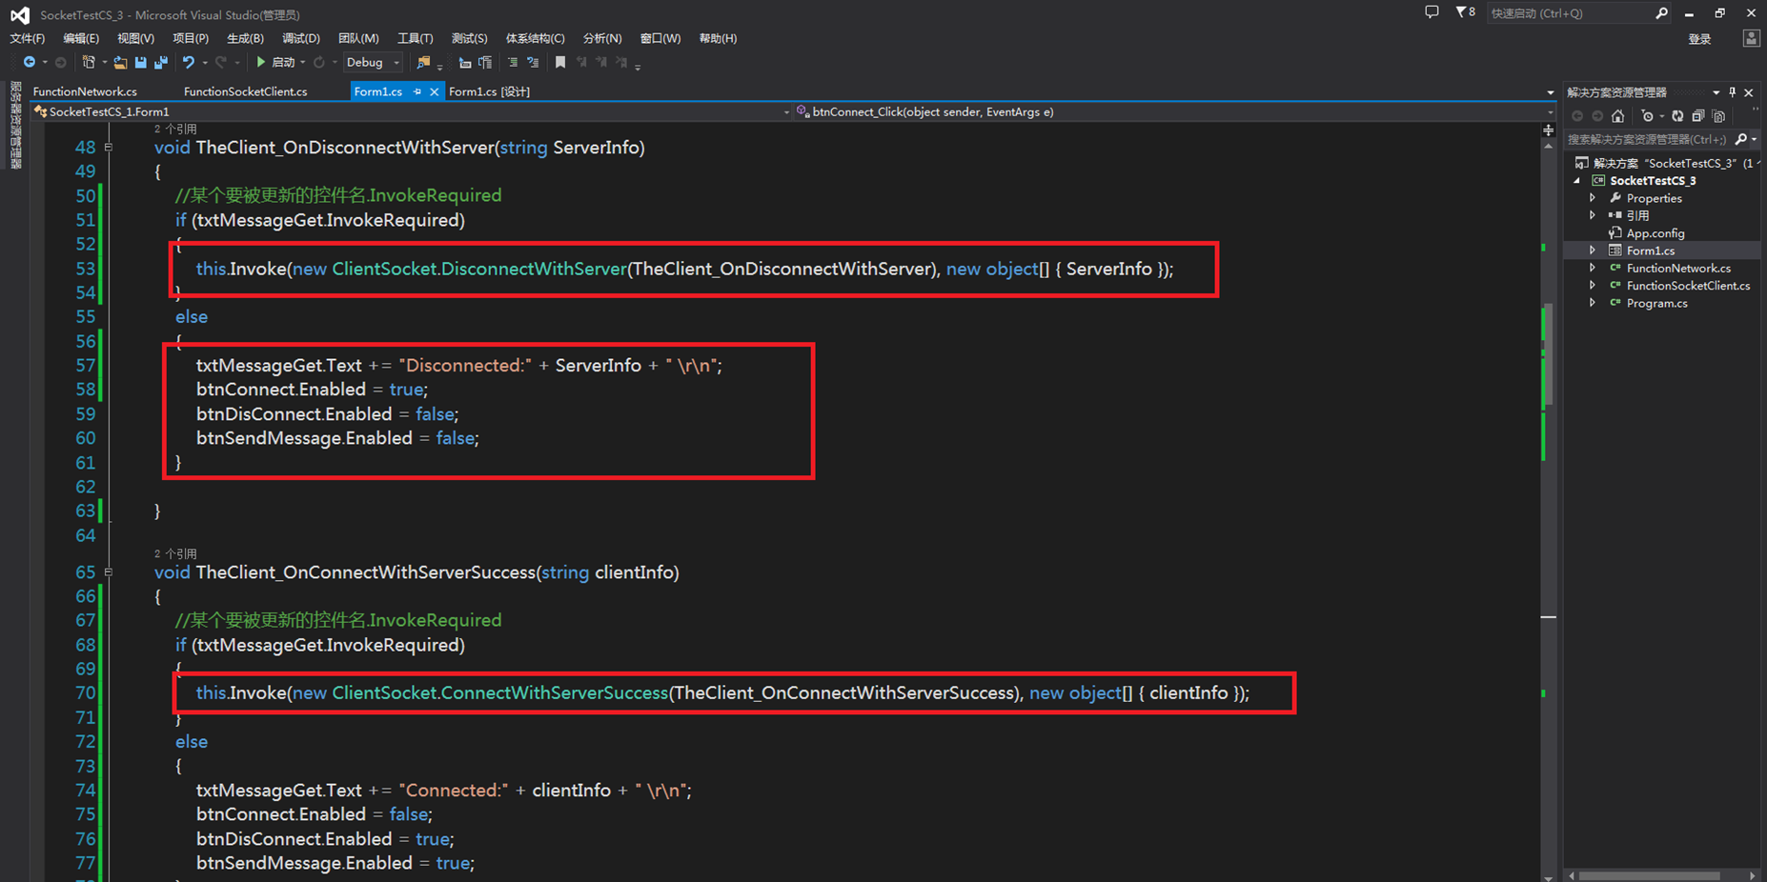The image size is (1767, 882).
Task: Toggle a bookmark on the current line
Action: pos(560,63)
